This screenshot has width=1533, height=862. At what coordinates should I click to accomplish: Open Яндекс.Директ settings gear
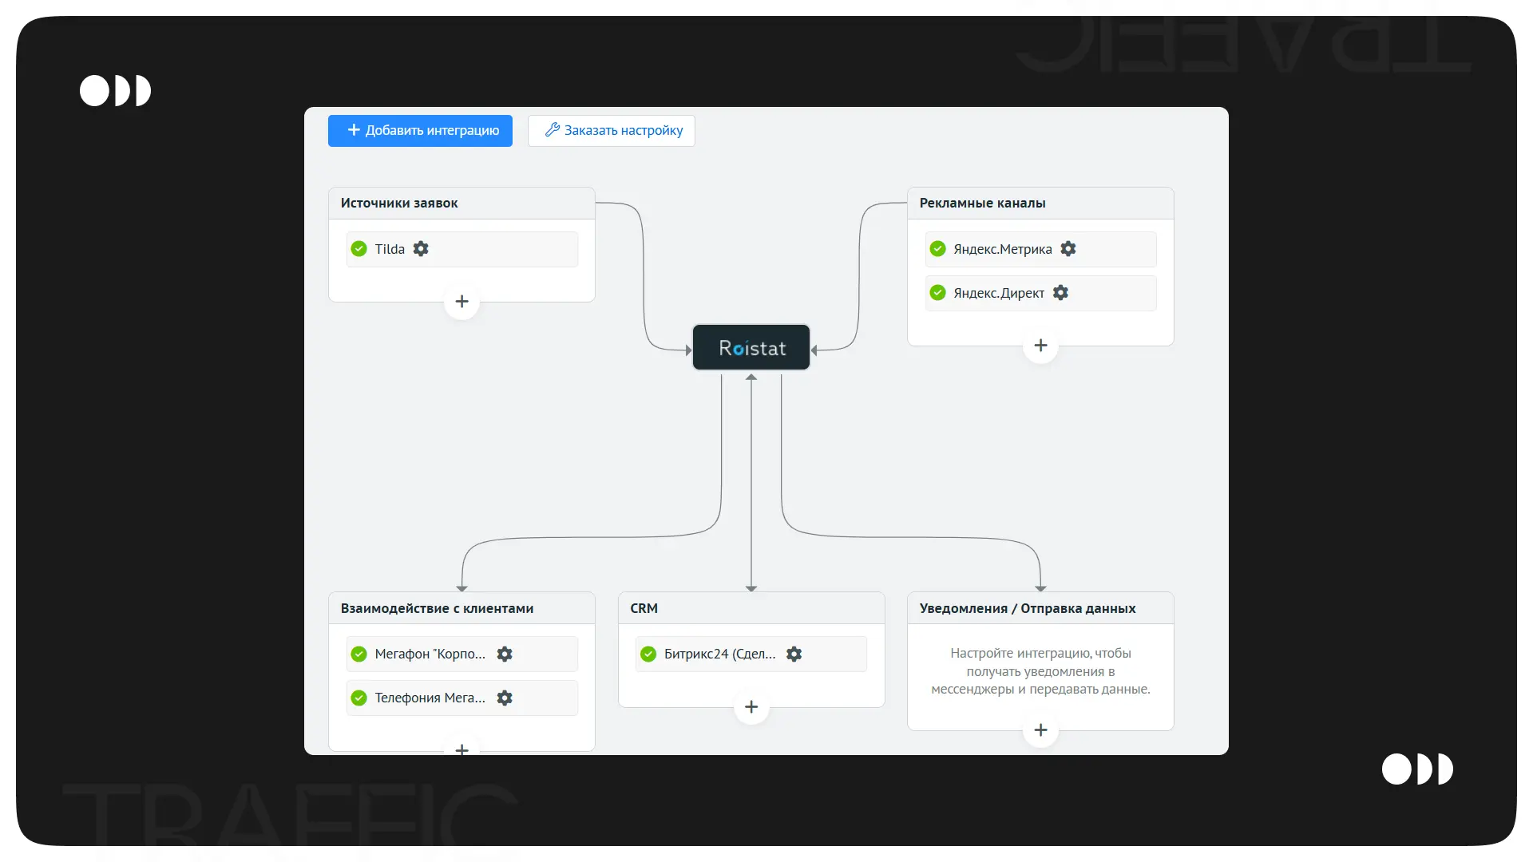pyautogui.click(x=1060, y=293)
